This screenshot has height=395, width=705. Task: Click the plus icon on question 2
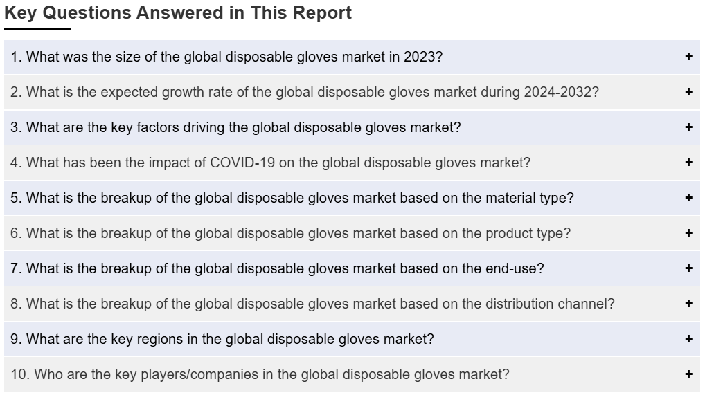688,92
